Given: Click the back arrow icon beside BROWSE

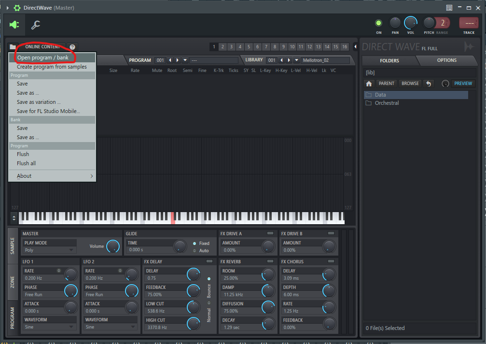Looking at the screenshot, I should pos(429,84).
